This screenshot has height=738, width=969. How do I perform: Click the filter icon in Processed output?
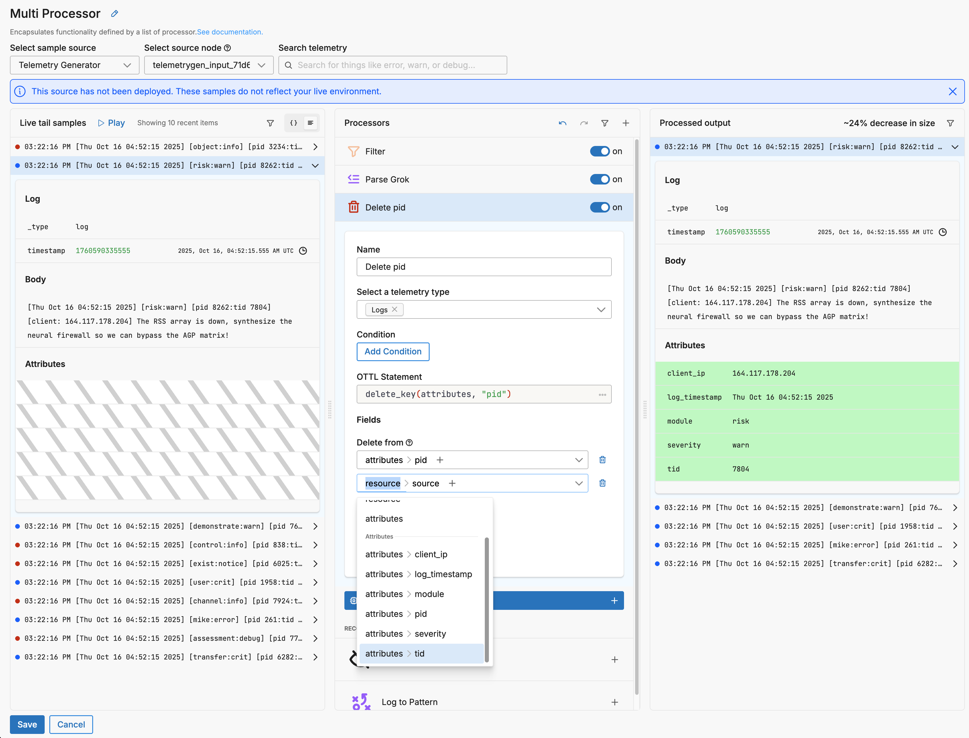tap(950, 123)
